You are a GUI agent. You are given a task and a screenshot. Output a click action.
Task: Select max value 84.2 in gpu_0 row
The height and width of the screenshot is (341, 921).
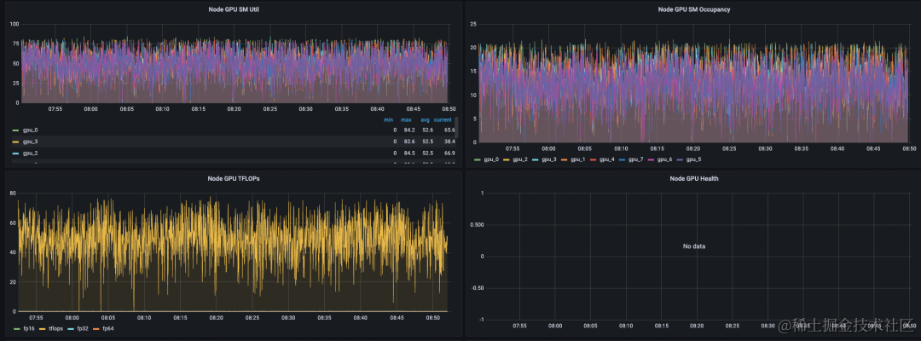pyautogui.click(x=408, y=130)
